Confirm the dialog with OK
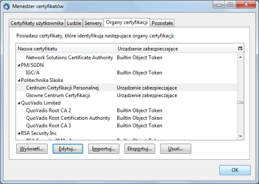Viewport: 259px width, 184px height. [x=235, y=170]
